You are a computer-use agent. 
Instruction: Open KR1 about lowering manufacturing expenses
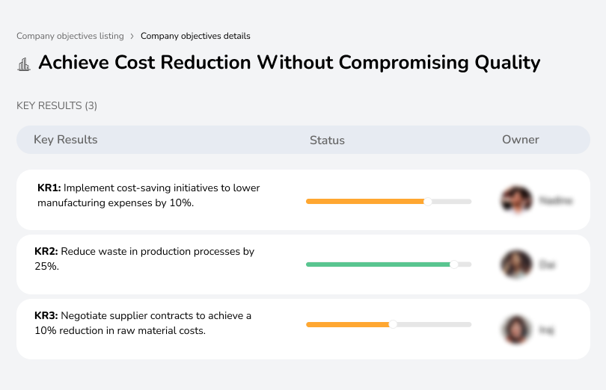[x=149, y=195]
